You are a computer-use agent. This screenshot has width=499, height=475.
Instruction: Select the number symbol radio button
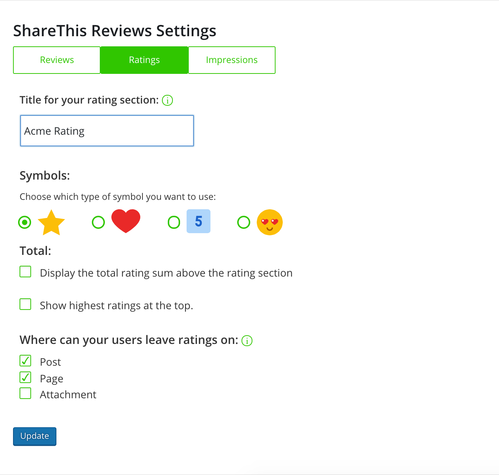[x=174, y=222]
